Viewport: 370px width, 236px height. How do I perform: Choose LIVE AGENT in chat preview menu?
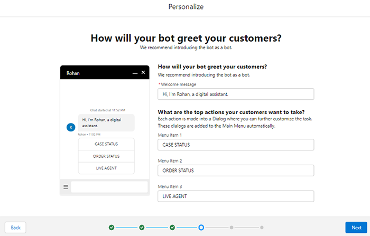(x=106, y=168)
